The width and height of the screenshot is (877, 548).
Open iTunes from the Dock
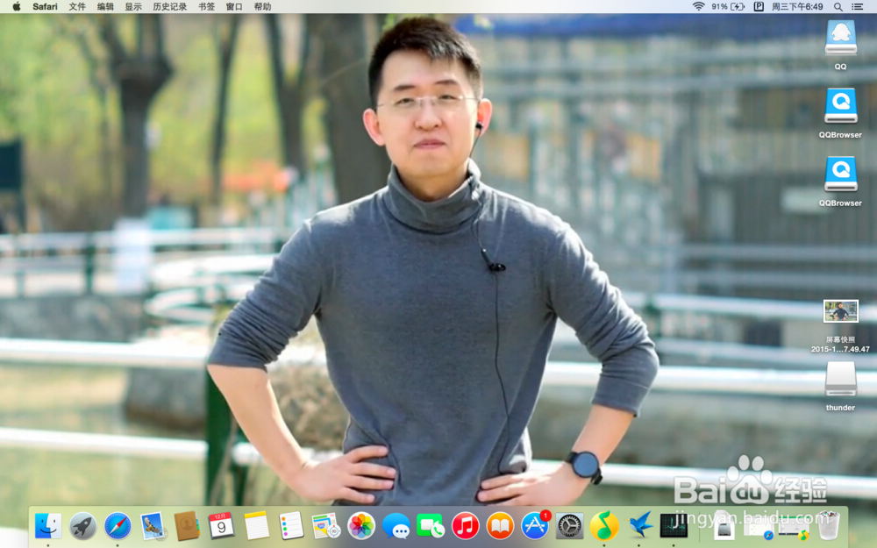tap(463, 527)
